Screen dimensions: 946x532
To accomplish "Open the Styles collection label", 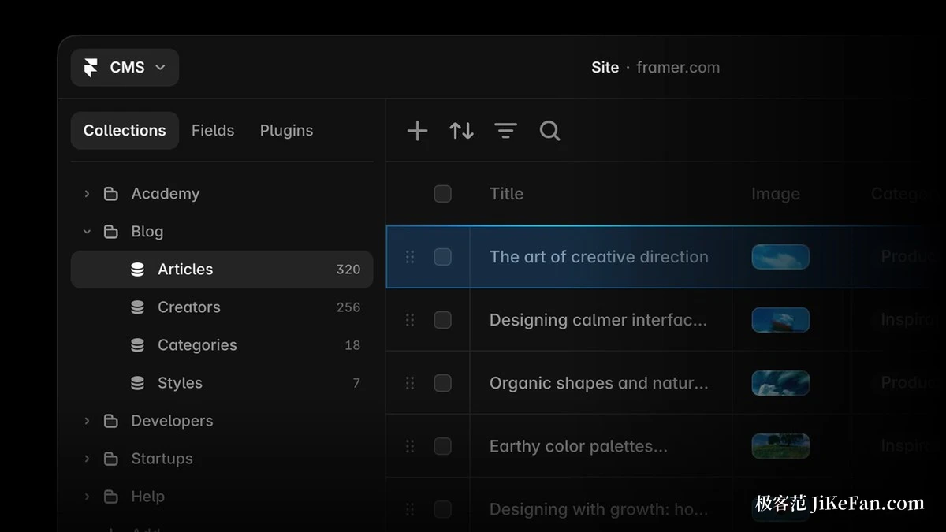I will tap(180, 383).
